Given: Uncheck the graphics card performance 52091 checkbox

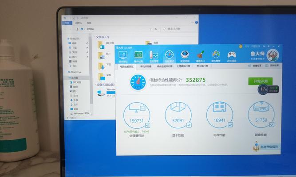Looking at the screenshot, I should [x=189, y=125].
